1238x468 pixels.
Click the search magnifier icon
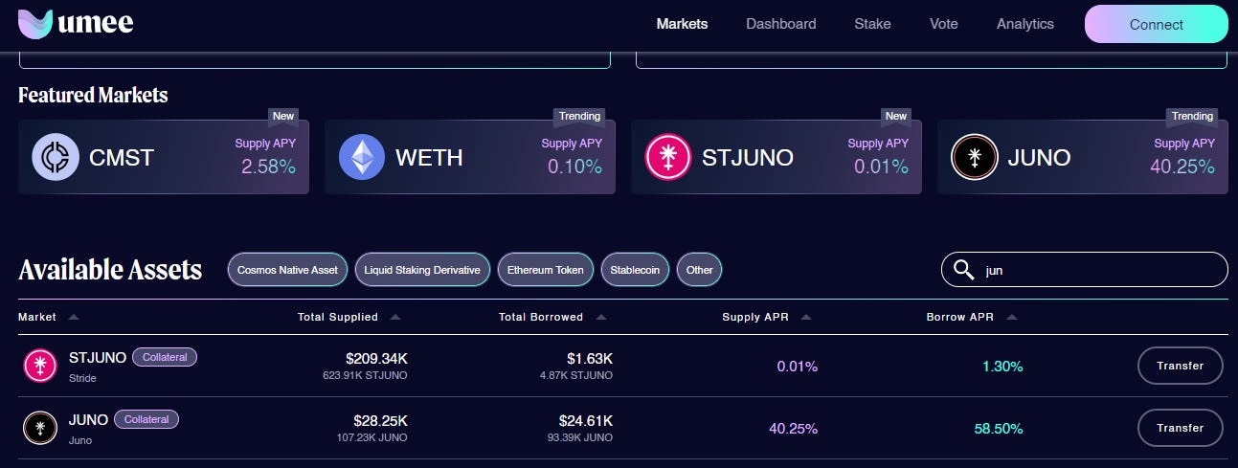click(963, 270)
